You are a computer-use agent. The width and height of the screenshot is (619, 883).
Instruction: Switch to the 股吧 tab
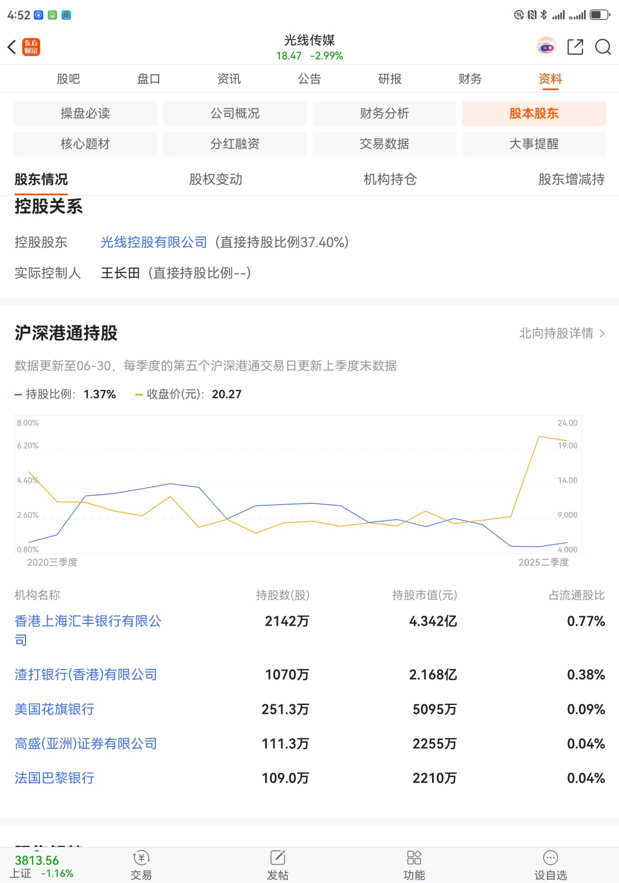click(68, 79)
